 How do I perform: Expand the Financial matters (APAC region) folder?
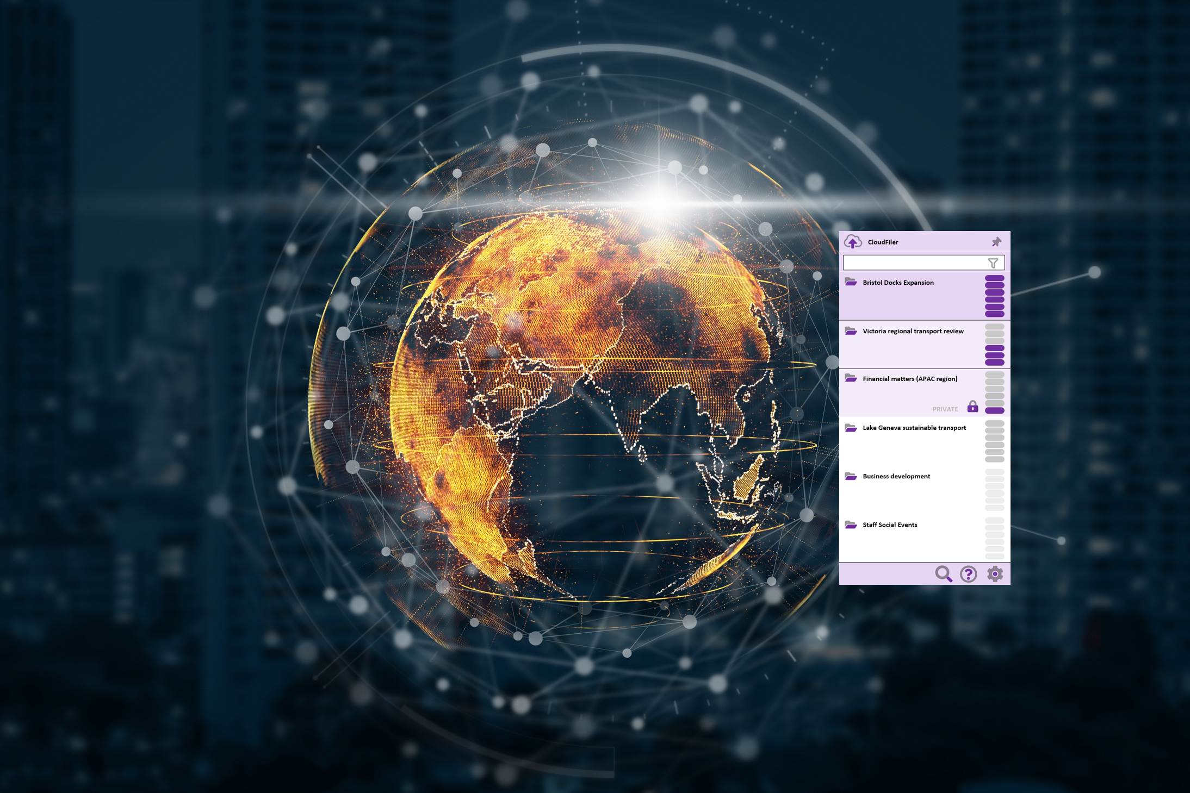coord(909,378)
